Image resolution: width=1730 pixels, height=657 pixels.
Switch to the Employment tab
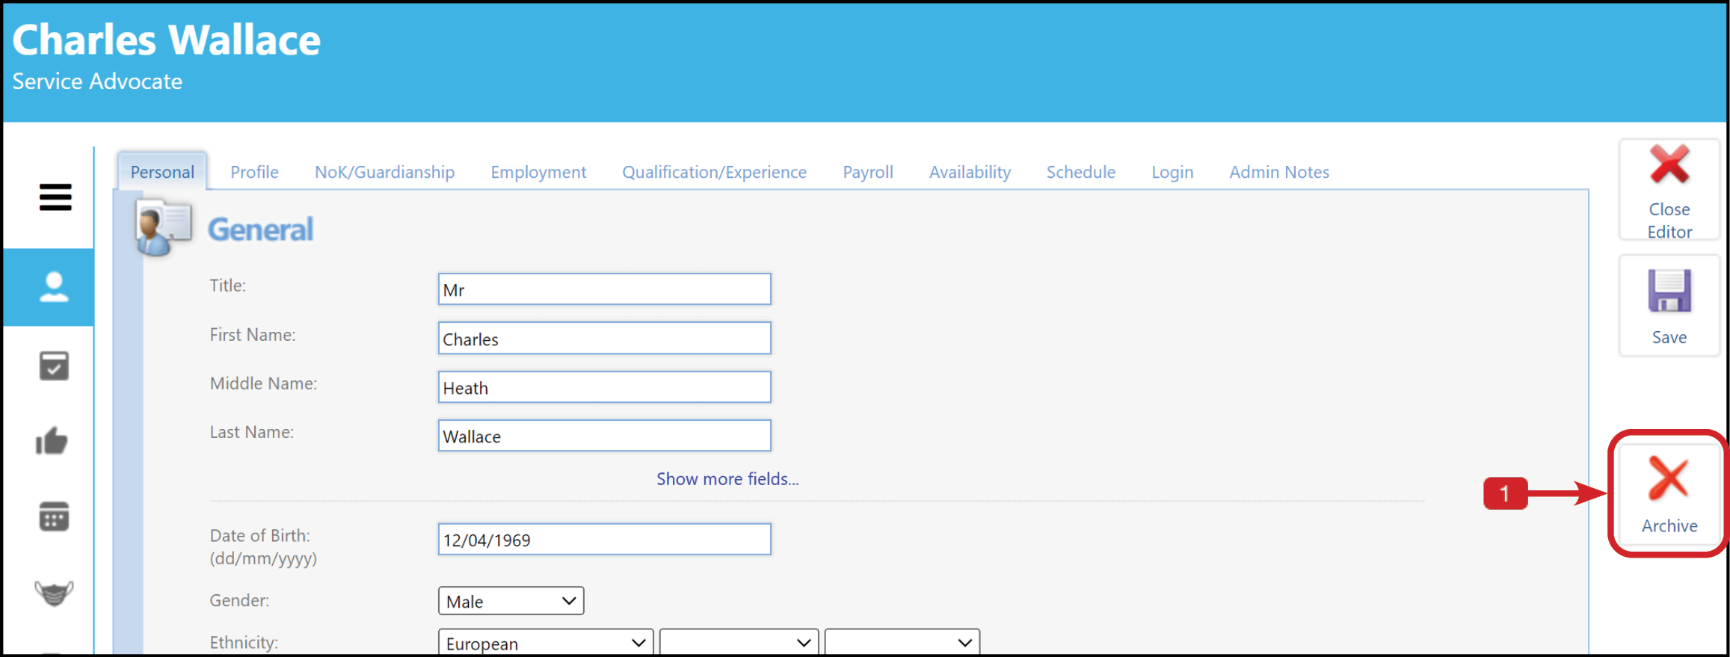(x=538, y=172)
